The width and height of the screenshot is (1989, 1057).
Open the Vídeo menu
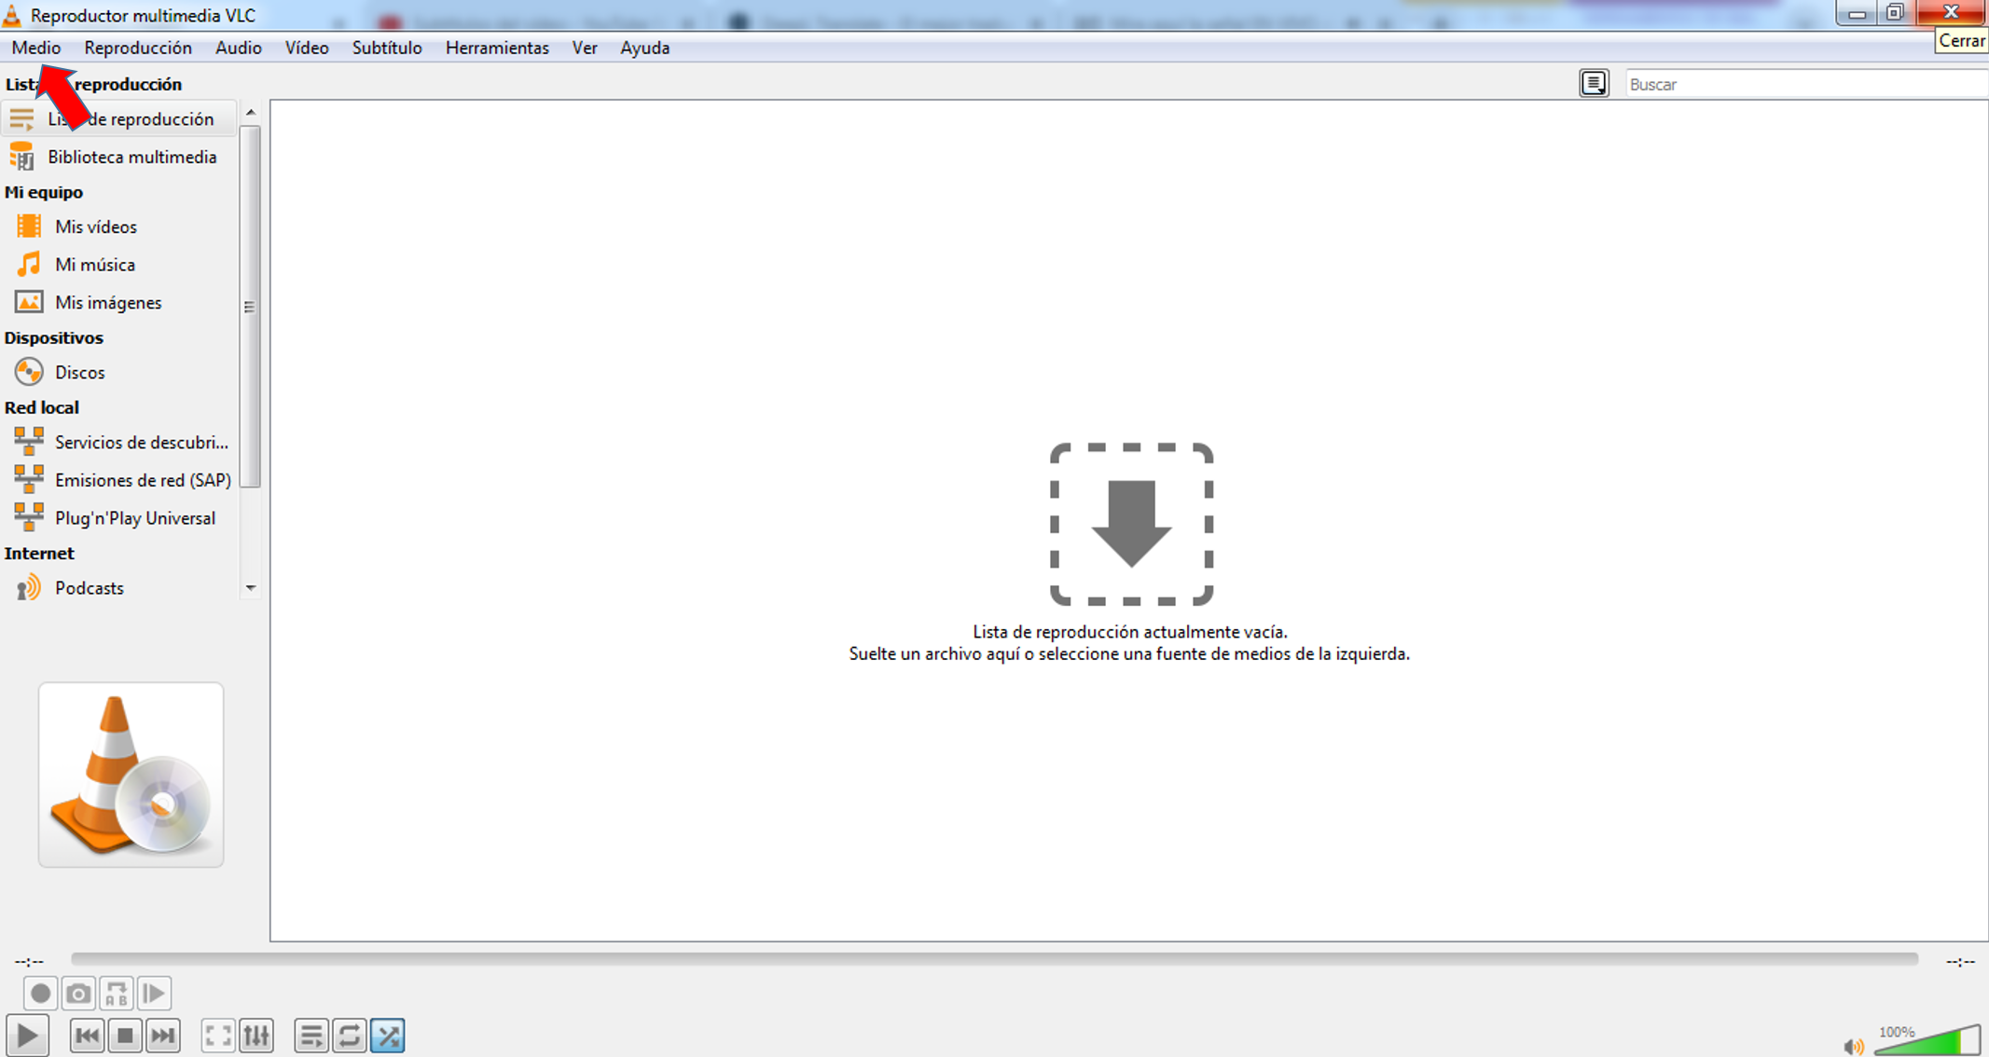307,48
